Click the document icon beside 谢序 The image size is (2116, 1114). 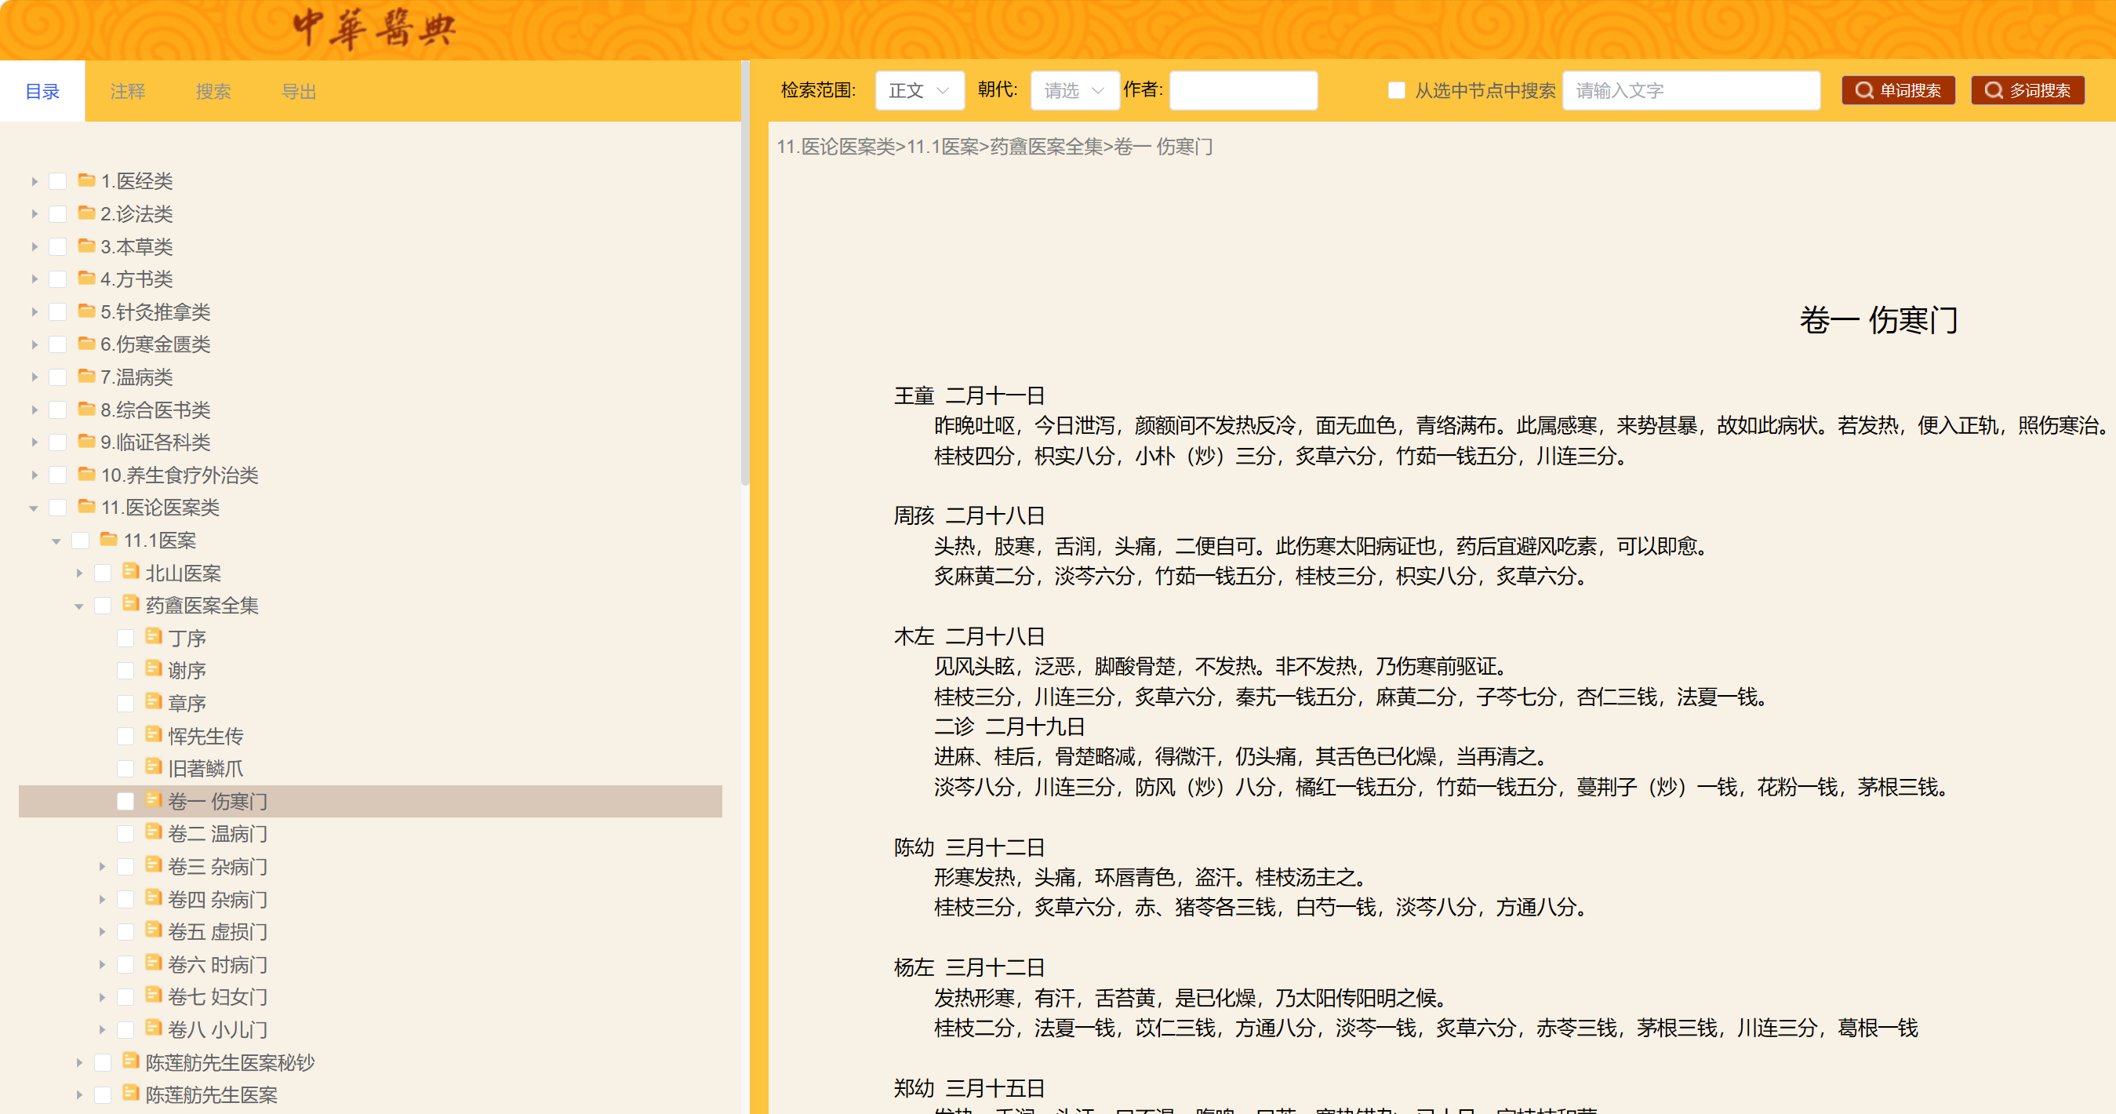pos(153,668)
